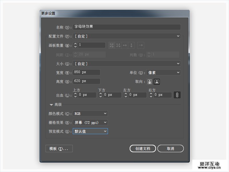Click the change to right-to-left layout arrow
Screen dimensions: 229x172
coord(141,45)
